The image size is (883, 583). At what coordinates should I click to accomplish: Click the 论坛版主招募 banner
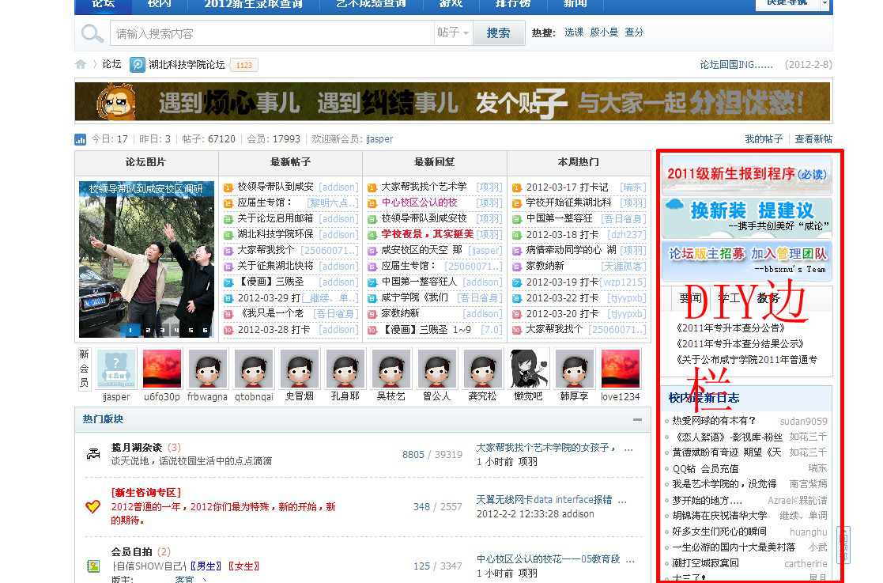(747, 259)
